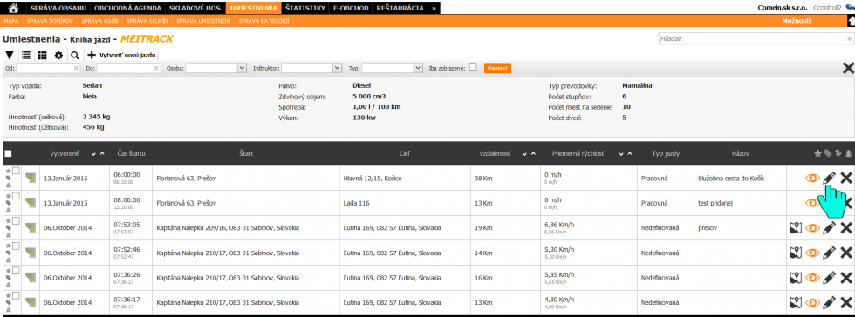Tick the checkbox of the 07:52:46 ride
Screen dimensions: 855x317
tap(16, 246)
